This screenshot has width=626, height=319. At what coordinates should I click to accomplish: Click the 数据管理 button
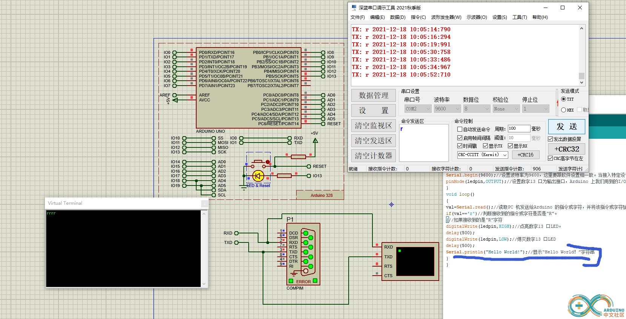click(374, 95)
